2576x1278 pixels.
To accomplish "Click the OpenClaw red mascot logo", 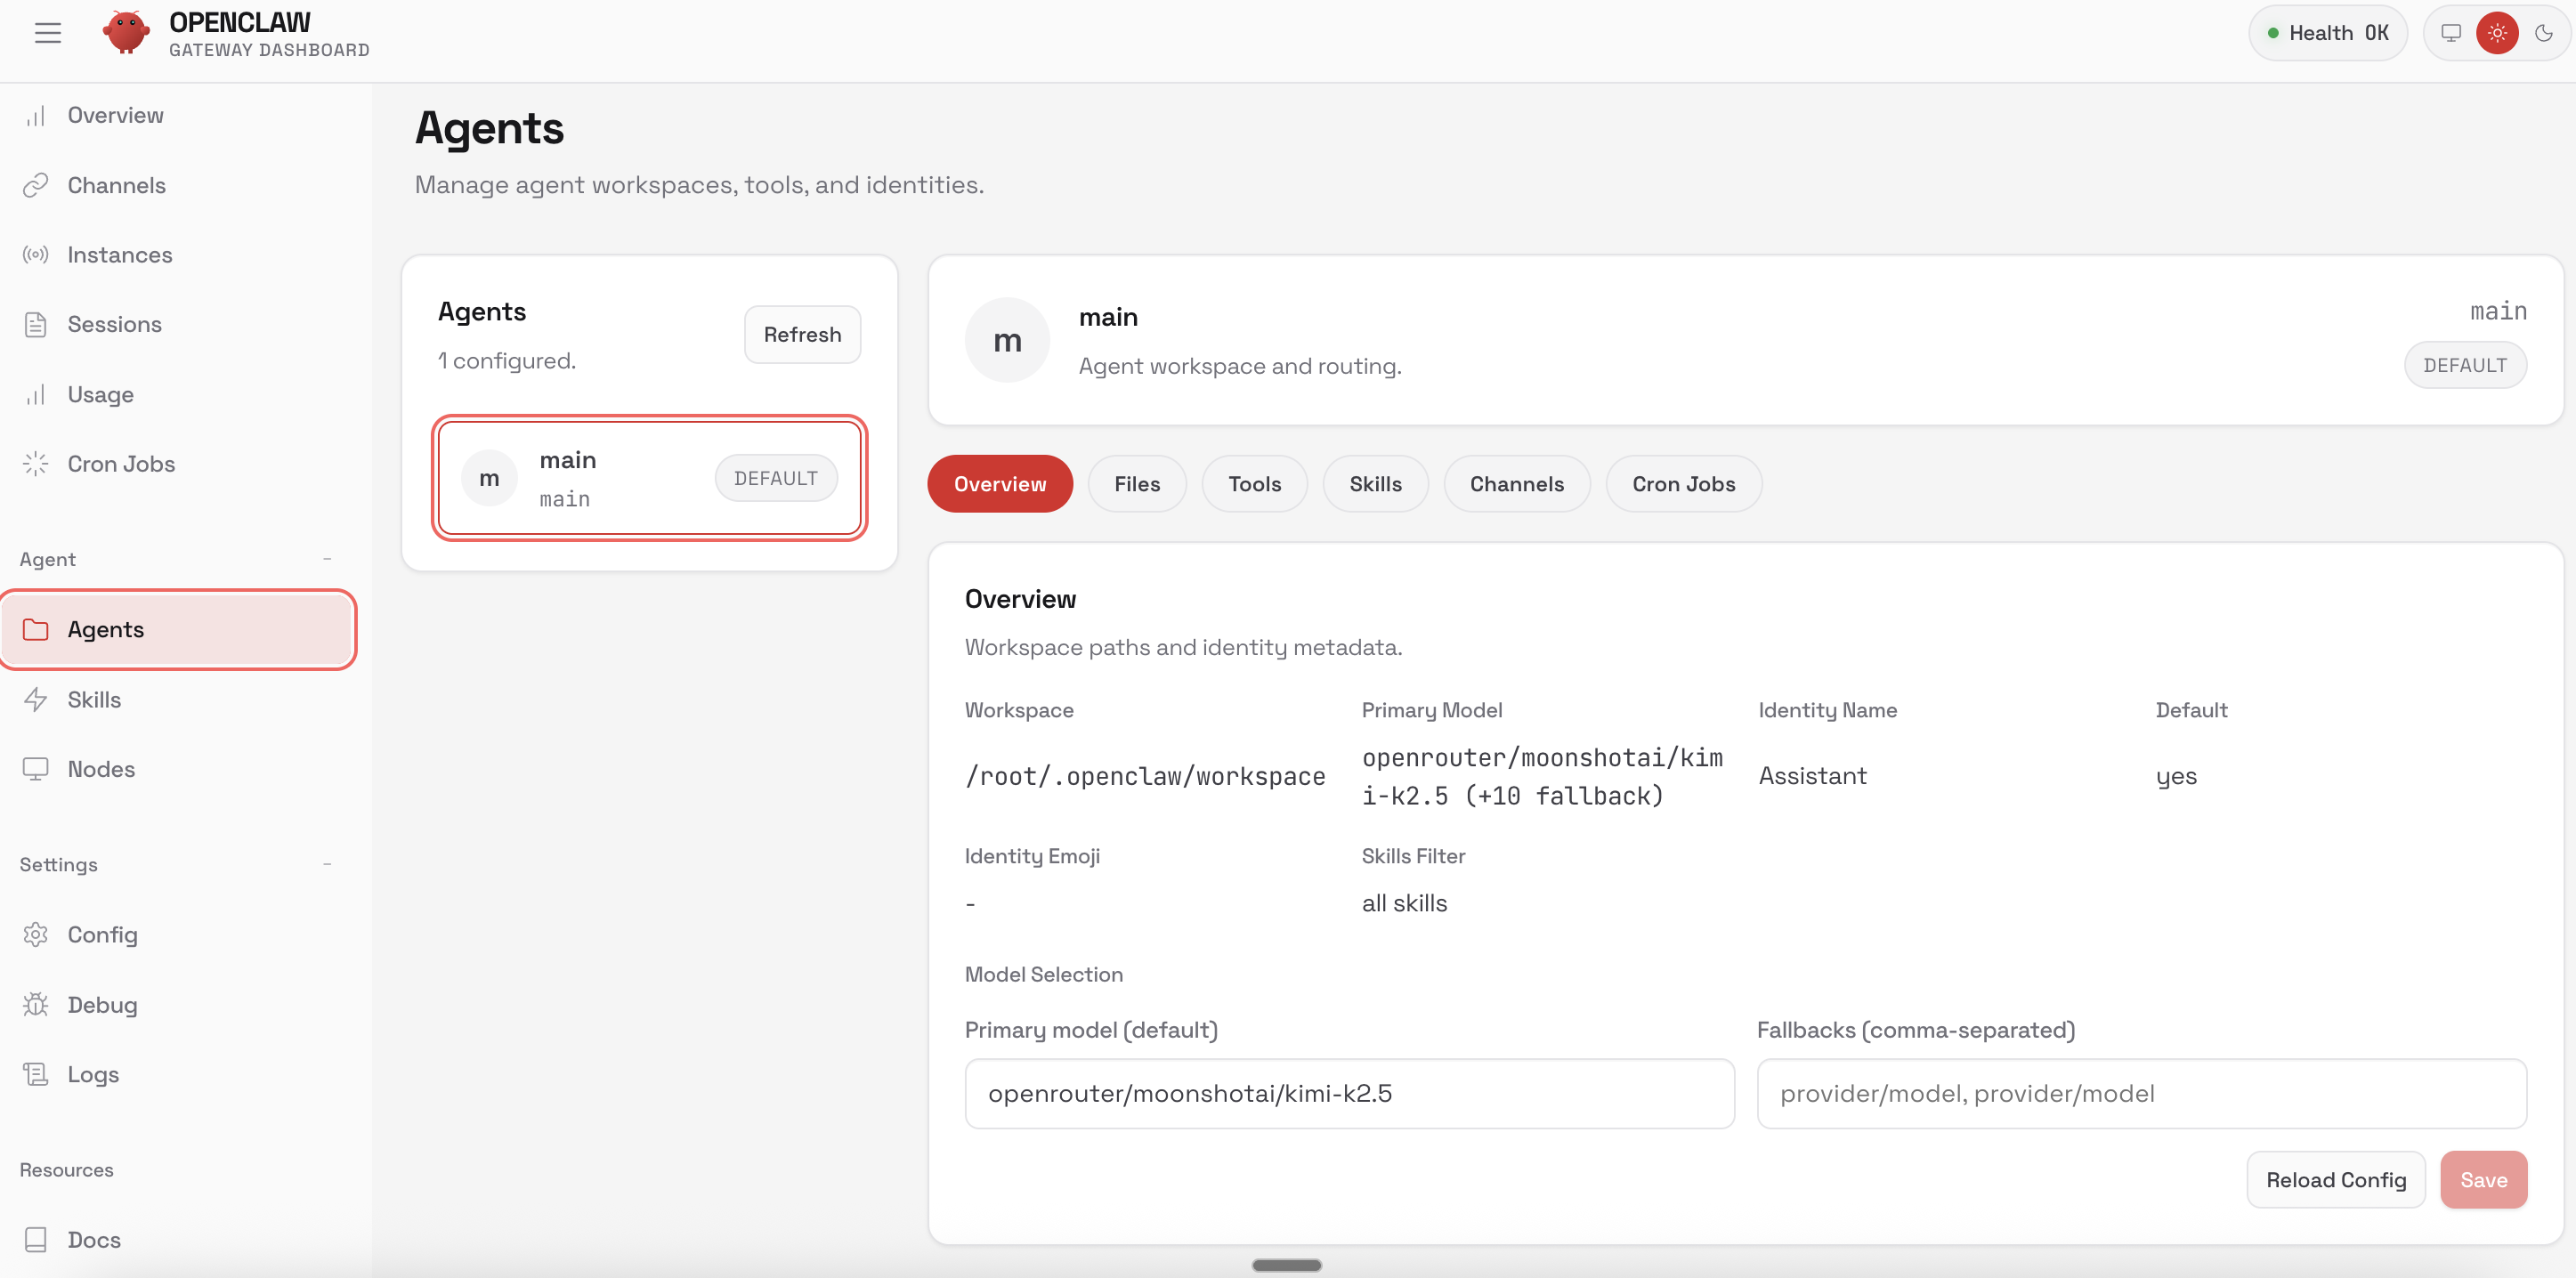I will point(126,32).
